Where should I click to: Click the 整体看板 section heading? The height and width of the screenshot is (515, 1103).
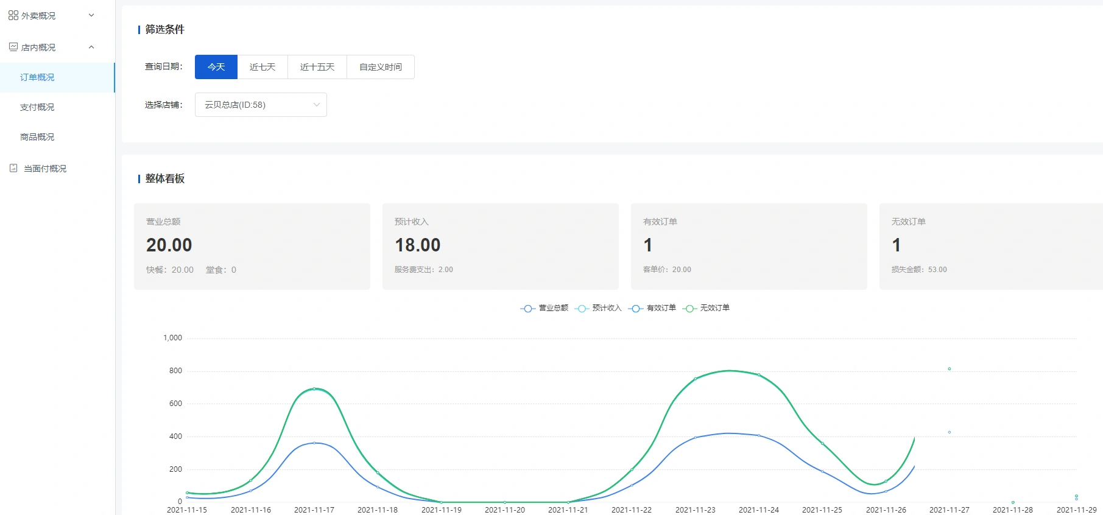[x=165, y=178]
